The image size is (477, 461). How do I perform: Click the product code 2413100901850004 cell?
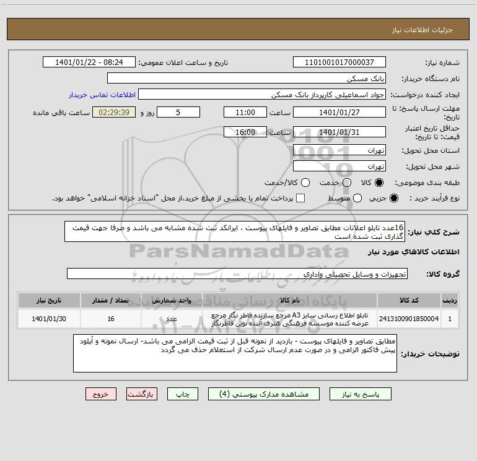(x=409, y=319)
